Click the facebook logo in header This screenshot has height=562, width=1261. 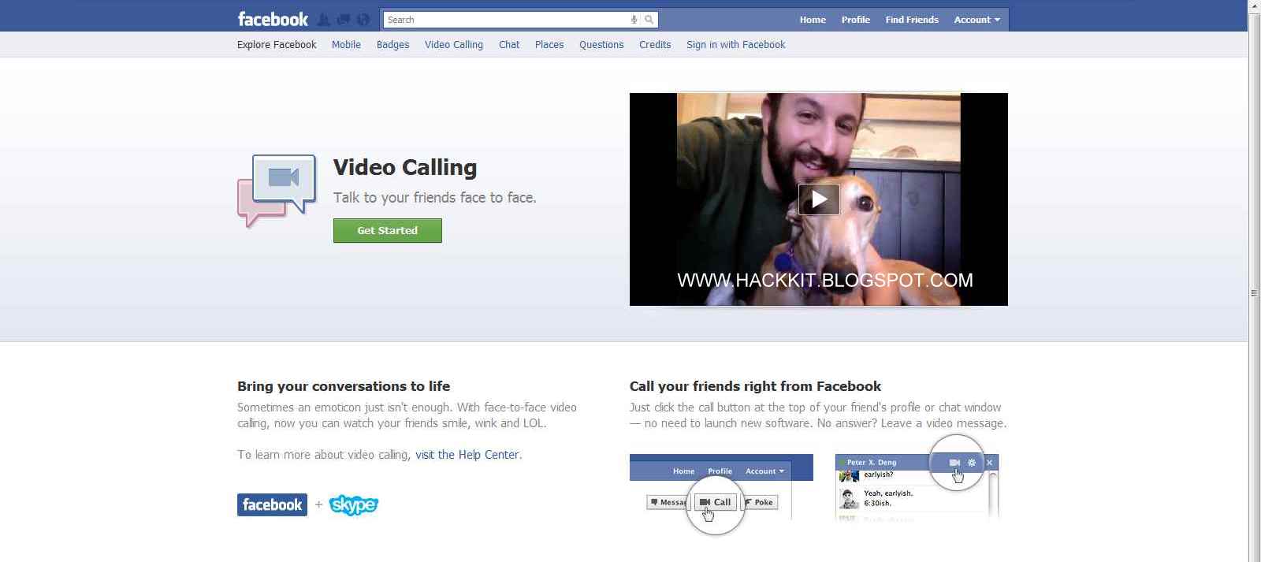point(273,19)
